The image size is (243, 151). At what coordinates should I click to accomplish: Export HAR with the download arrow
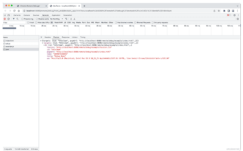pyautogui.click(x=74, y=19)
